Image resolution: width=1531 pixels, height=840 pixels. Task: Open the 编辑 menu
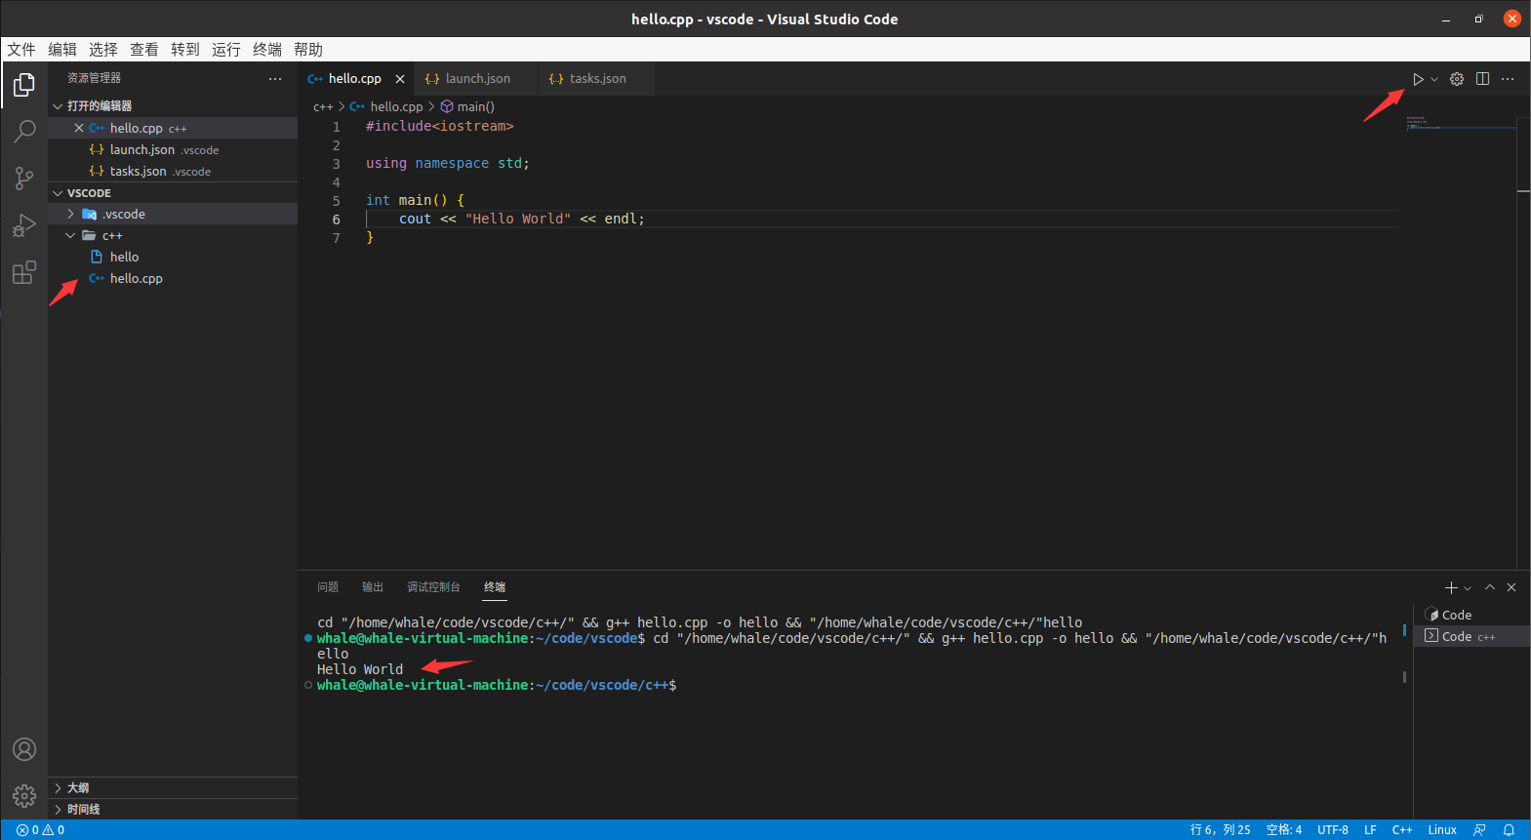click(62, 50)
